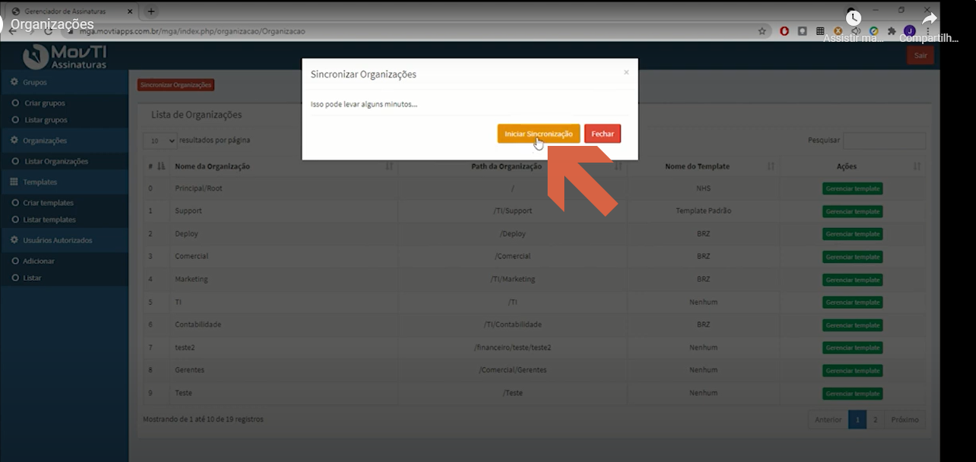
Task: Gerenciar template for Support row
Action: click(852, 211)
